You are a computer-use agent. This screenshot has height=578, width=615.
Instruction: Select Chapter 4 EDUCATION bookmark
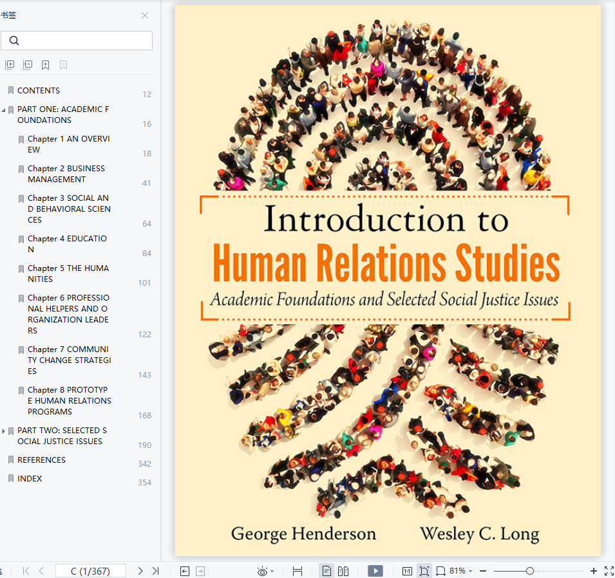click(x=67, y=244)
